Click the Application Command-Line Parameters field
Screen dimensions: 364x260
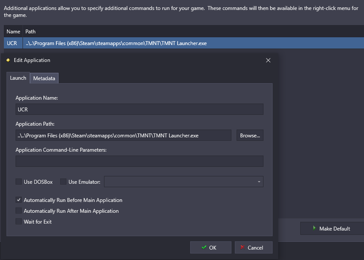(139, 161)
